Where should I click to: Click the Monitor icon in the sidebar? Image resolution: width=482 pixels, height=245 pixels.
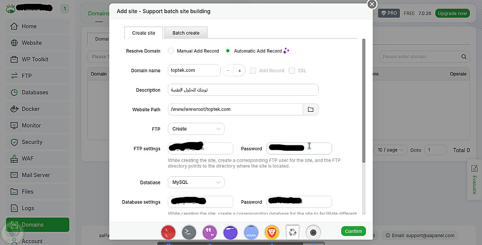(14, 126)
